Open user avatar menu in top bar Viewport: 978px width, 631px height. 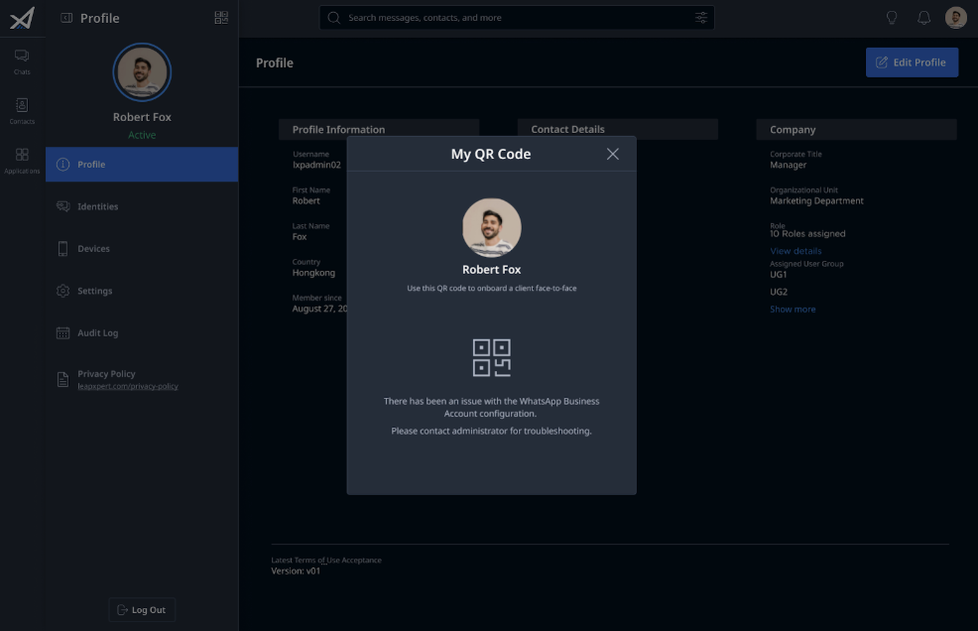[x=955, y=18]
